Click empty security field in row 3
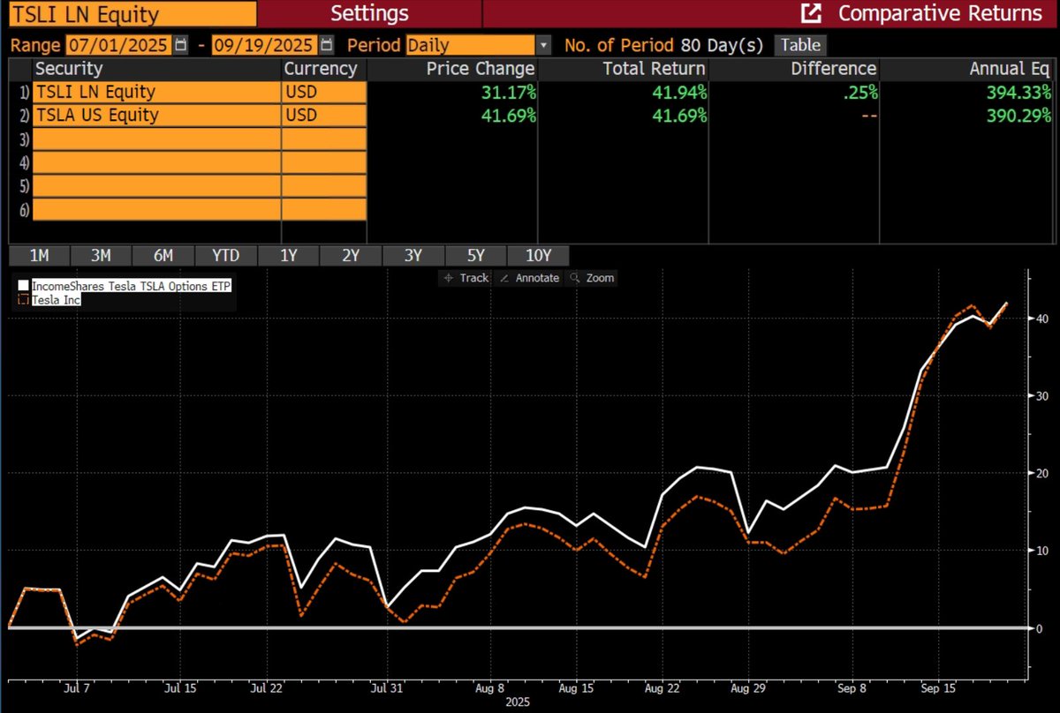This screenshot has height=713, width=1060. click(x=157, y=139)
